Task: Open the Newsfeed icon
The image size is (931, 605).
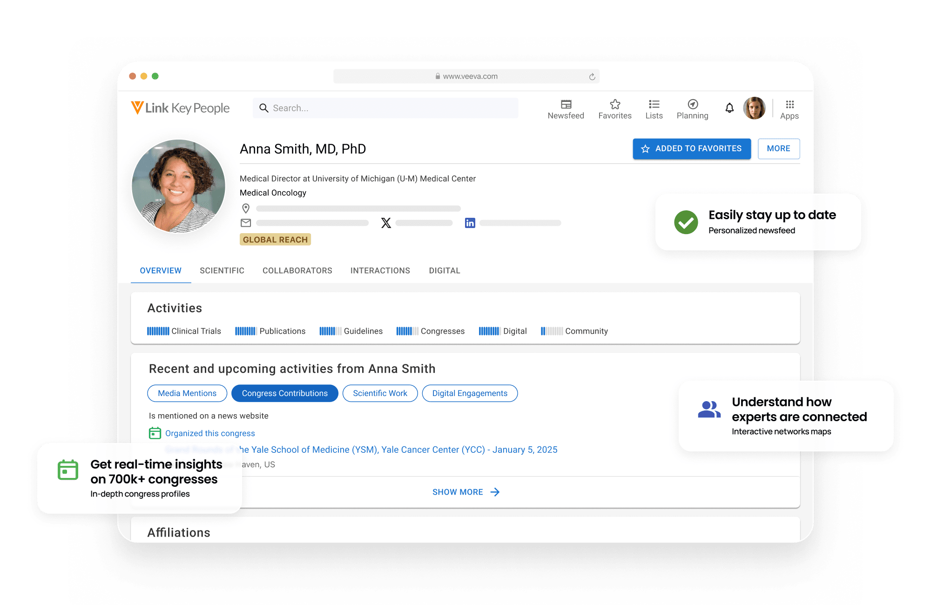Action: (x=566, y=105)
